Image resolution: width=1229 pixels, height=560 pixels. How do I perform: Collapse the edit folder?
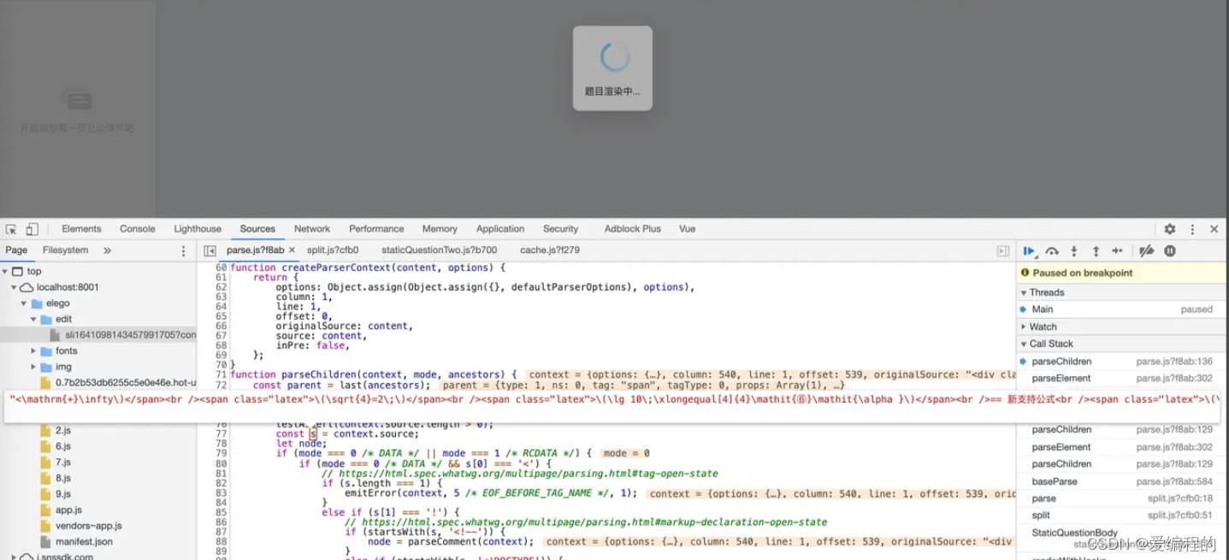coord(34,319)
